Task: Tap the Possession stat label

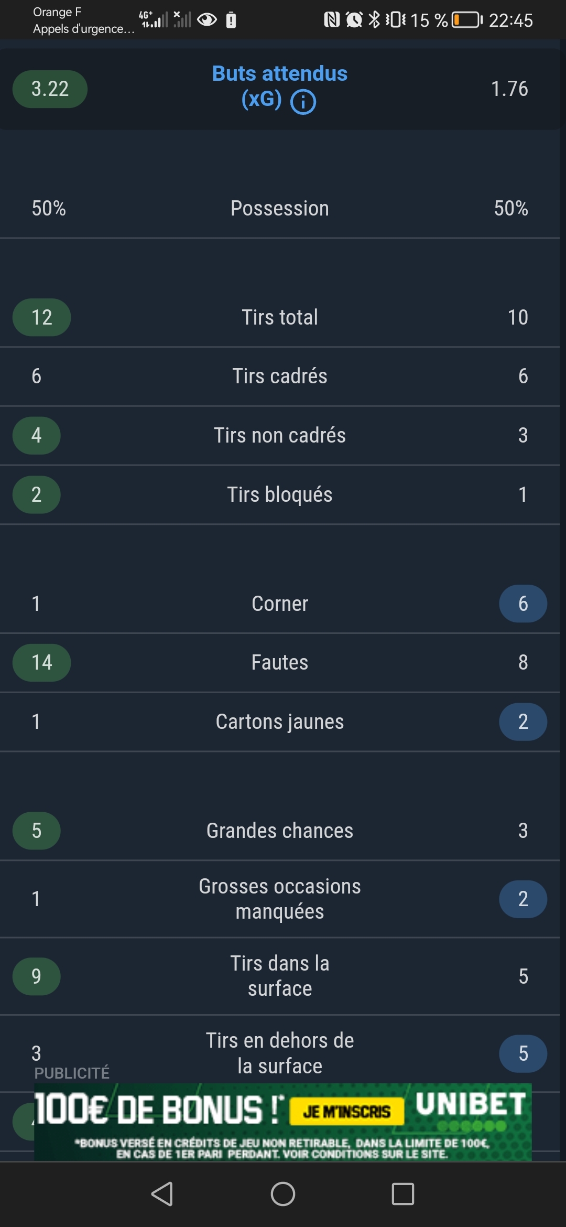Action: tap(279, 209)
